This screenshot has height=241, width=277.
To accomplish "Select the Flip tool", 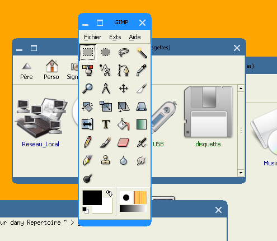I will [x=87, y=124].
